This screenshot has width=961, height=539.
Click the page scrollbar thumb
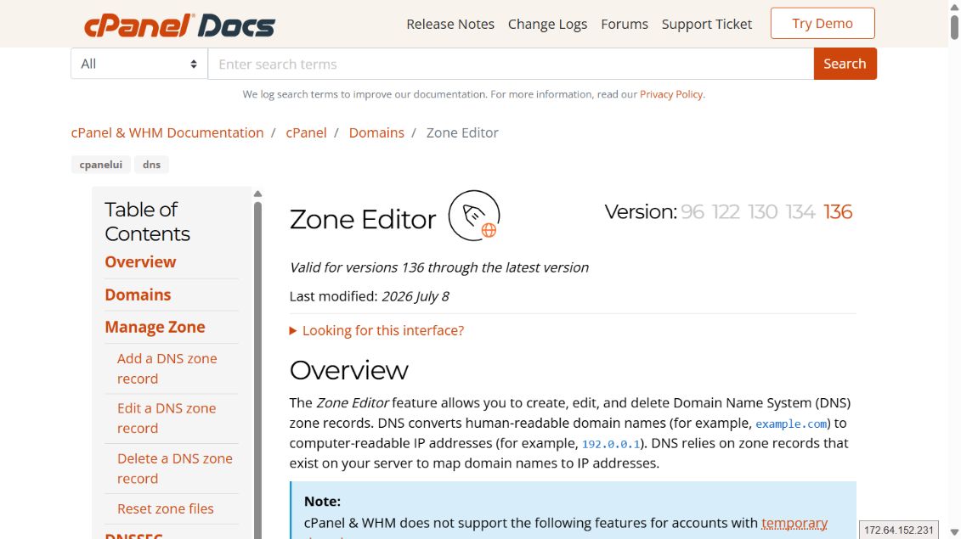954,27
